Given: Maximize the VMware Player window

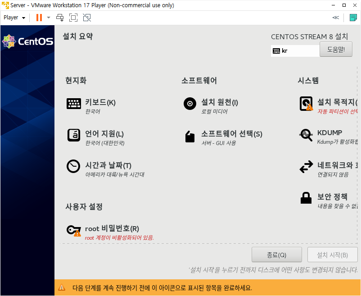Looking at the screenshot, I should tap(344, 5).
